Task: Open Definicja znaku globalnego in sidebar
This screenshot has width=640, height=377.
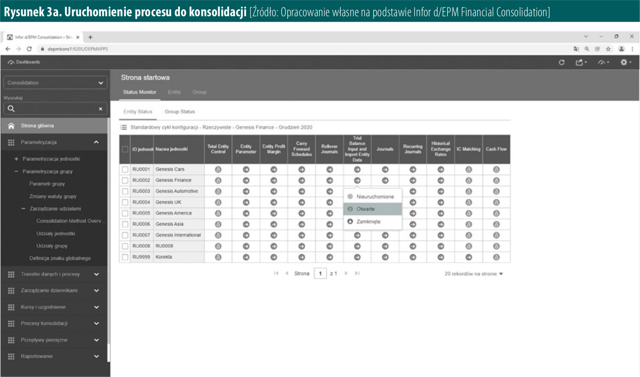Action: 60,258
